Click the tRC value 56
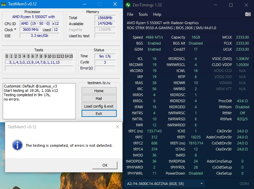Screen dimensions: 254x189 pos(154,89)
